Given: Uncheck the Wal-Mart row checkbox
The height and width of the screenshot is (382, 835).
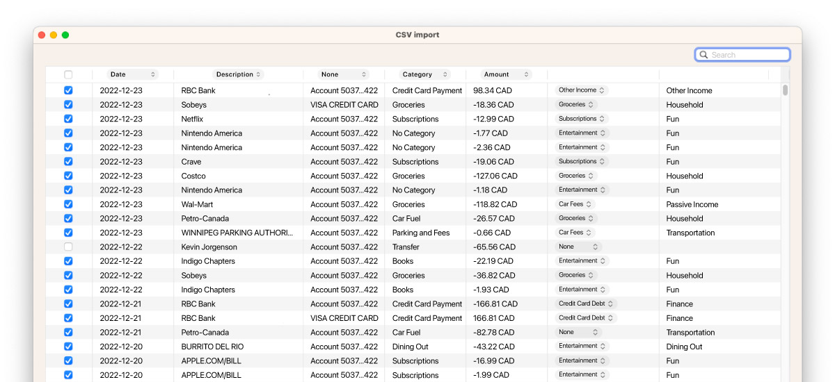Looking at the screenshot, I should (68, 204).
